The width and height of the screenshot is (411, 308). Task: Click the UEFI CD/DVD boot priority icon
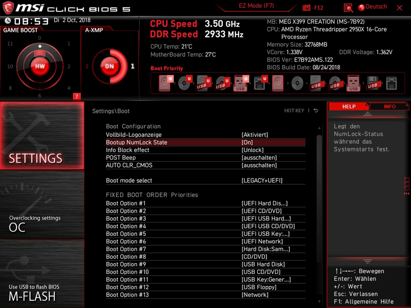click(x=185, y=83)
